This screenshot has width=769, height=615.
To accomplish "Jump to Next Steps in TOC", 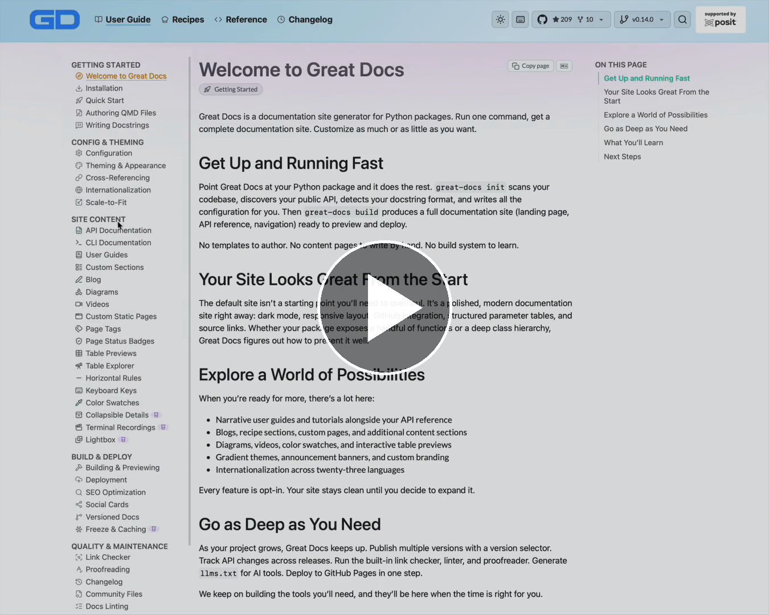I will coord(622,157).
